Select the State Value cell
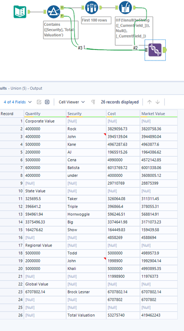This screenshot has width=184, height=331. [45, 191]
